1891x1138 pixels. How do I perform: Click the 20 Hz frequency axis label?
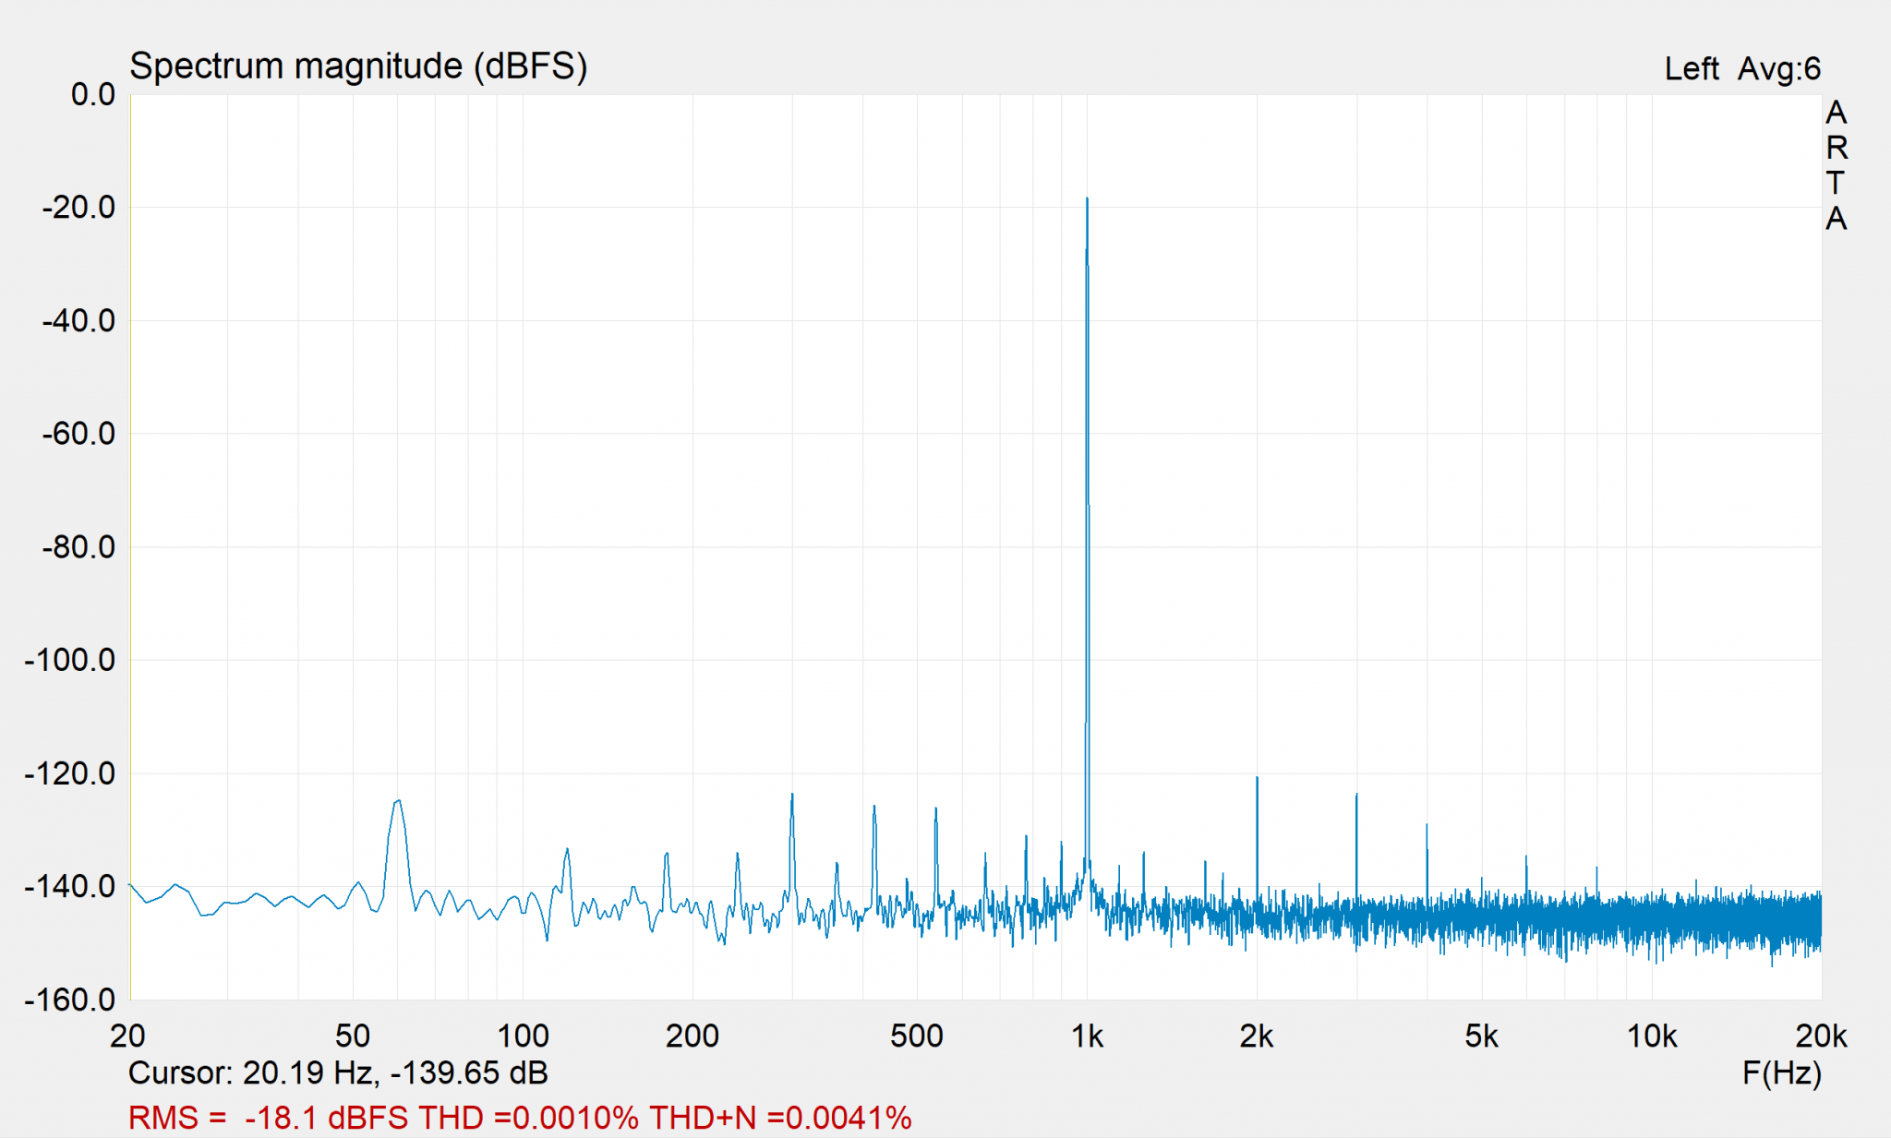(x=127, y=1036)
